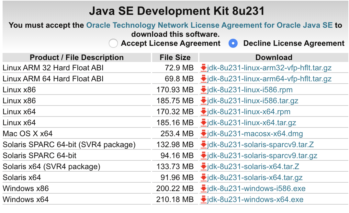Open the Oracle Technology Network License Agreement link
Viewport: 349px width, 213px height.
[209, 25]
